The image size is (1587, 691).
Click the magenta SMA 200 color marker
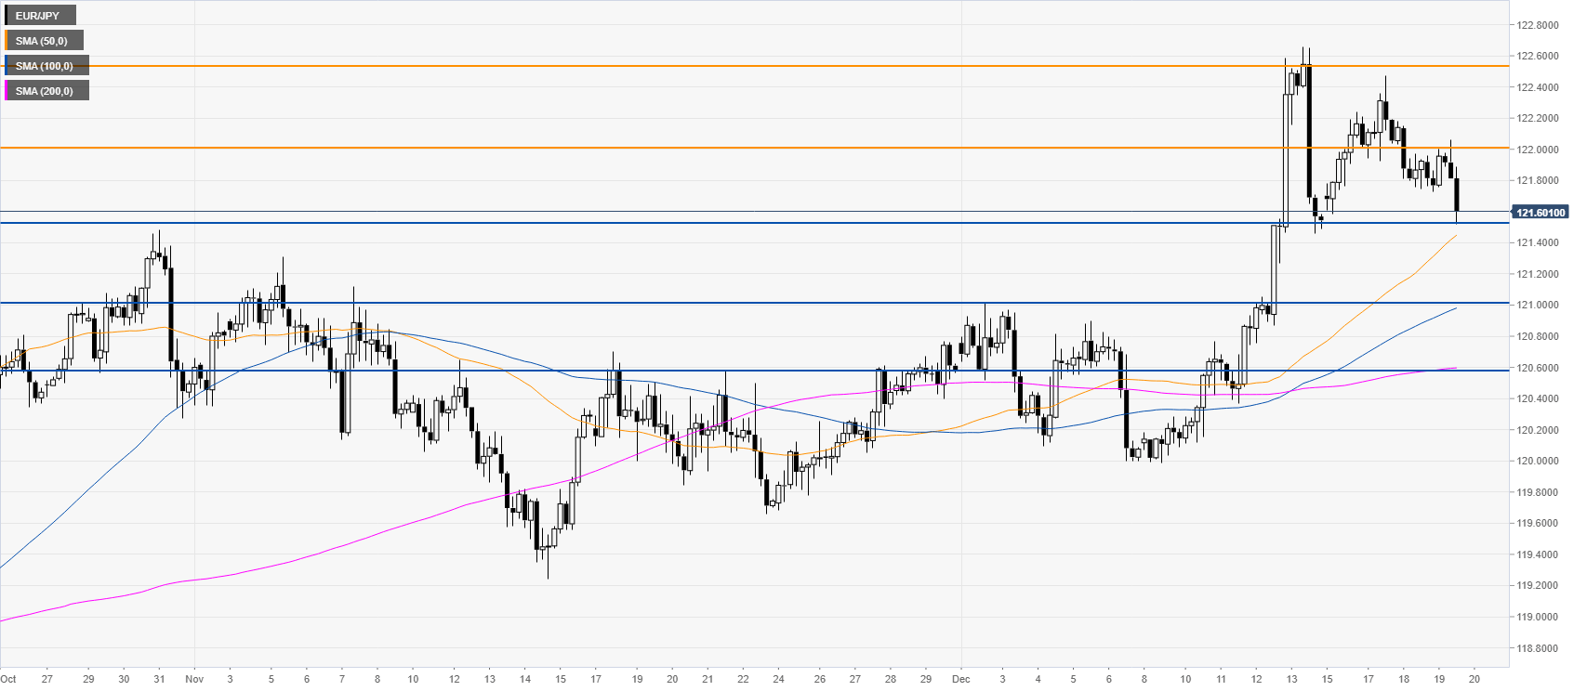[x=6, y=91]
